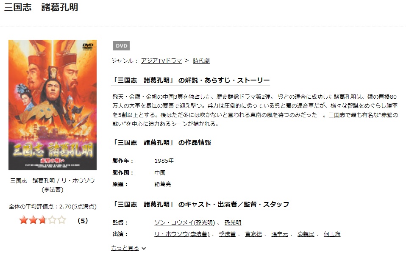This screenshot has width=406, height=258.
Task: Open the second 孫光明 director link
Action: (233, 222)
